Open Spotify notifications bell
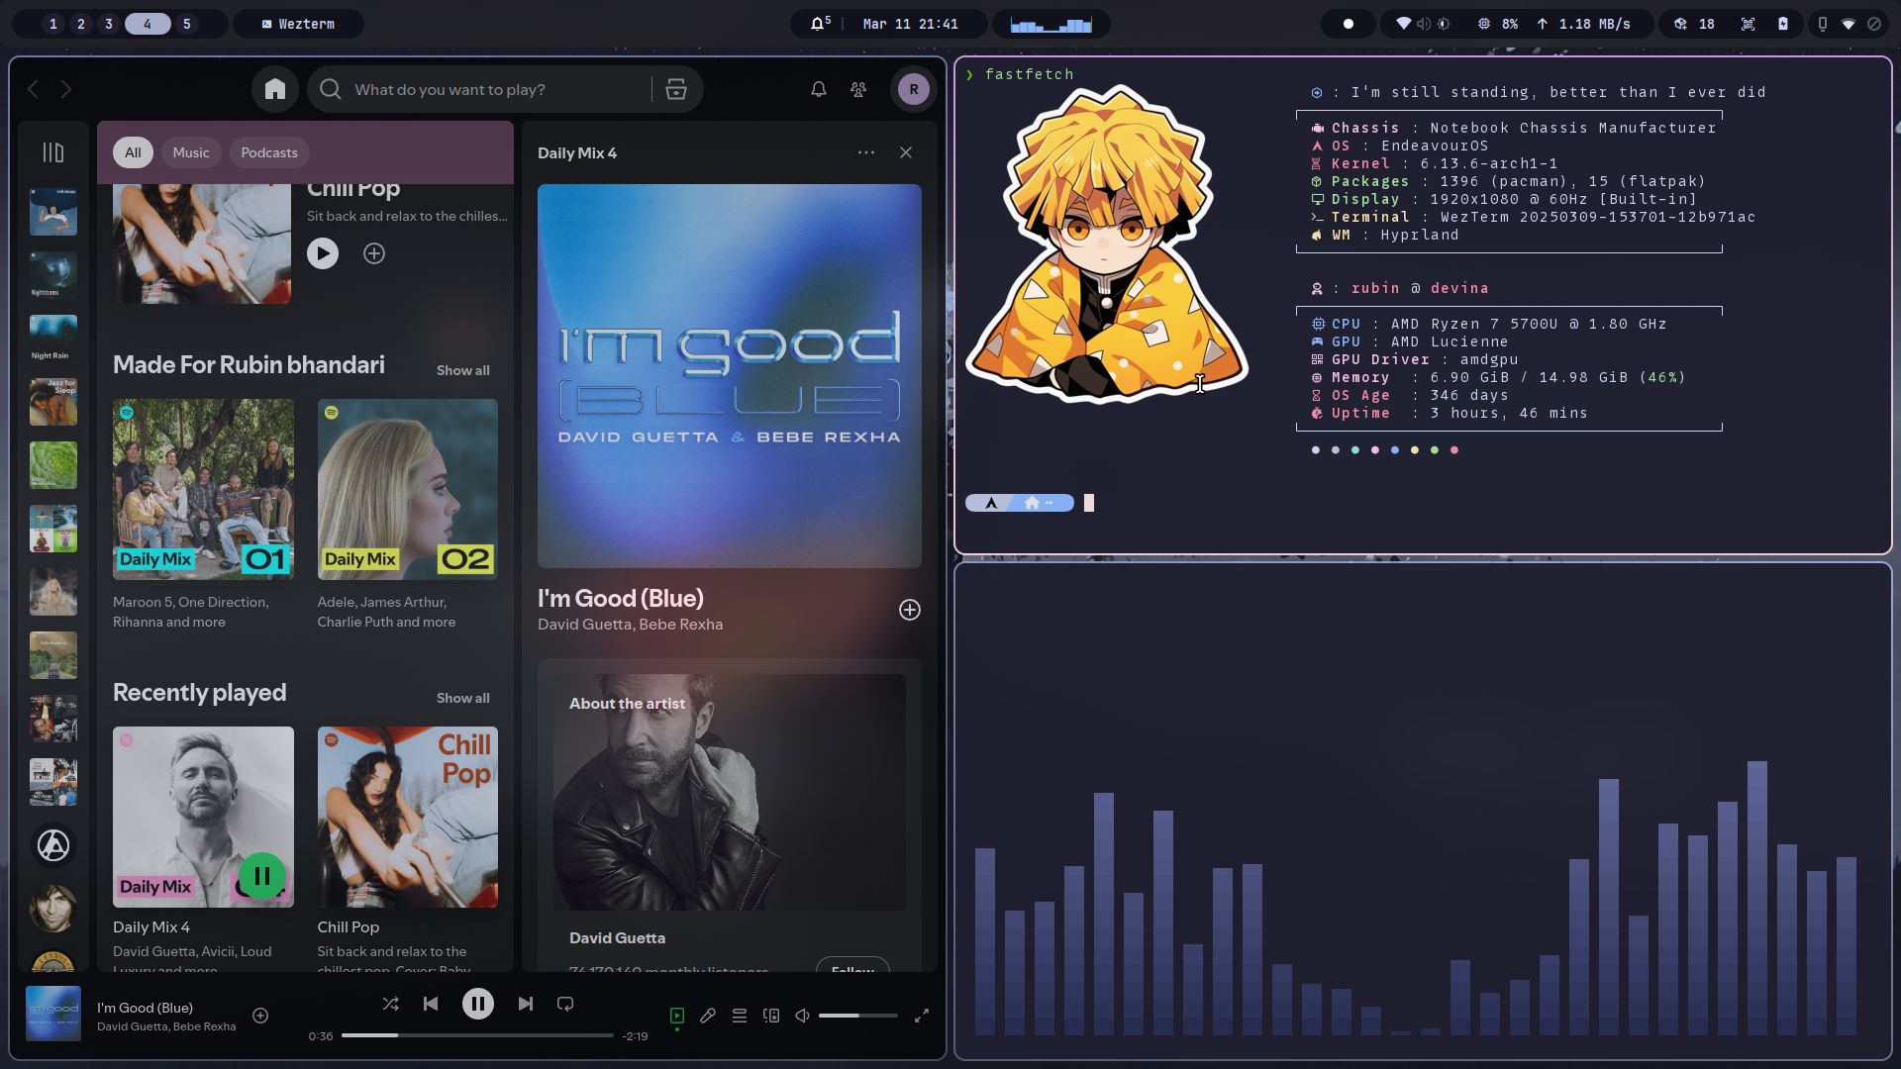Image resolution: width=1901 pixels, height=1069 pixels. pos(819,89)
